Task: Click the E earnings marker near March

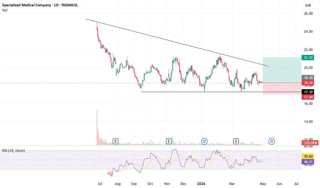Action: [x=236, y=141]
